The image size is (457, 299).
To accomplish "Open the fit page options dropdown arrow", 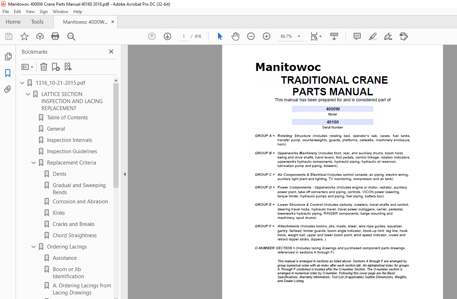I will click(x=320, y=36).
